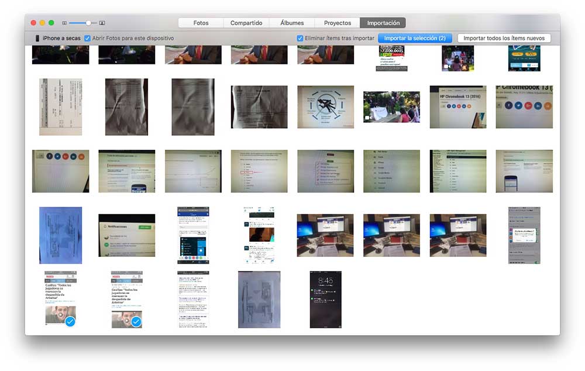Uncheck 'Eliminar ítems tras importar' checkbox
This screenshot has width=585, height=371.
pyautogui.click(x=300, y=38)
